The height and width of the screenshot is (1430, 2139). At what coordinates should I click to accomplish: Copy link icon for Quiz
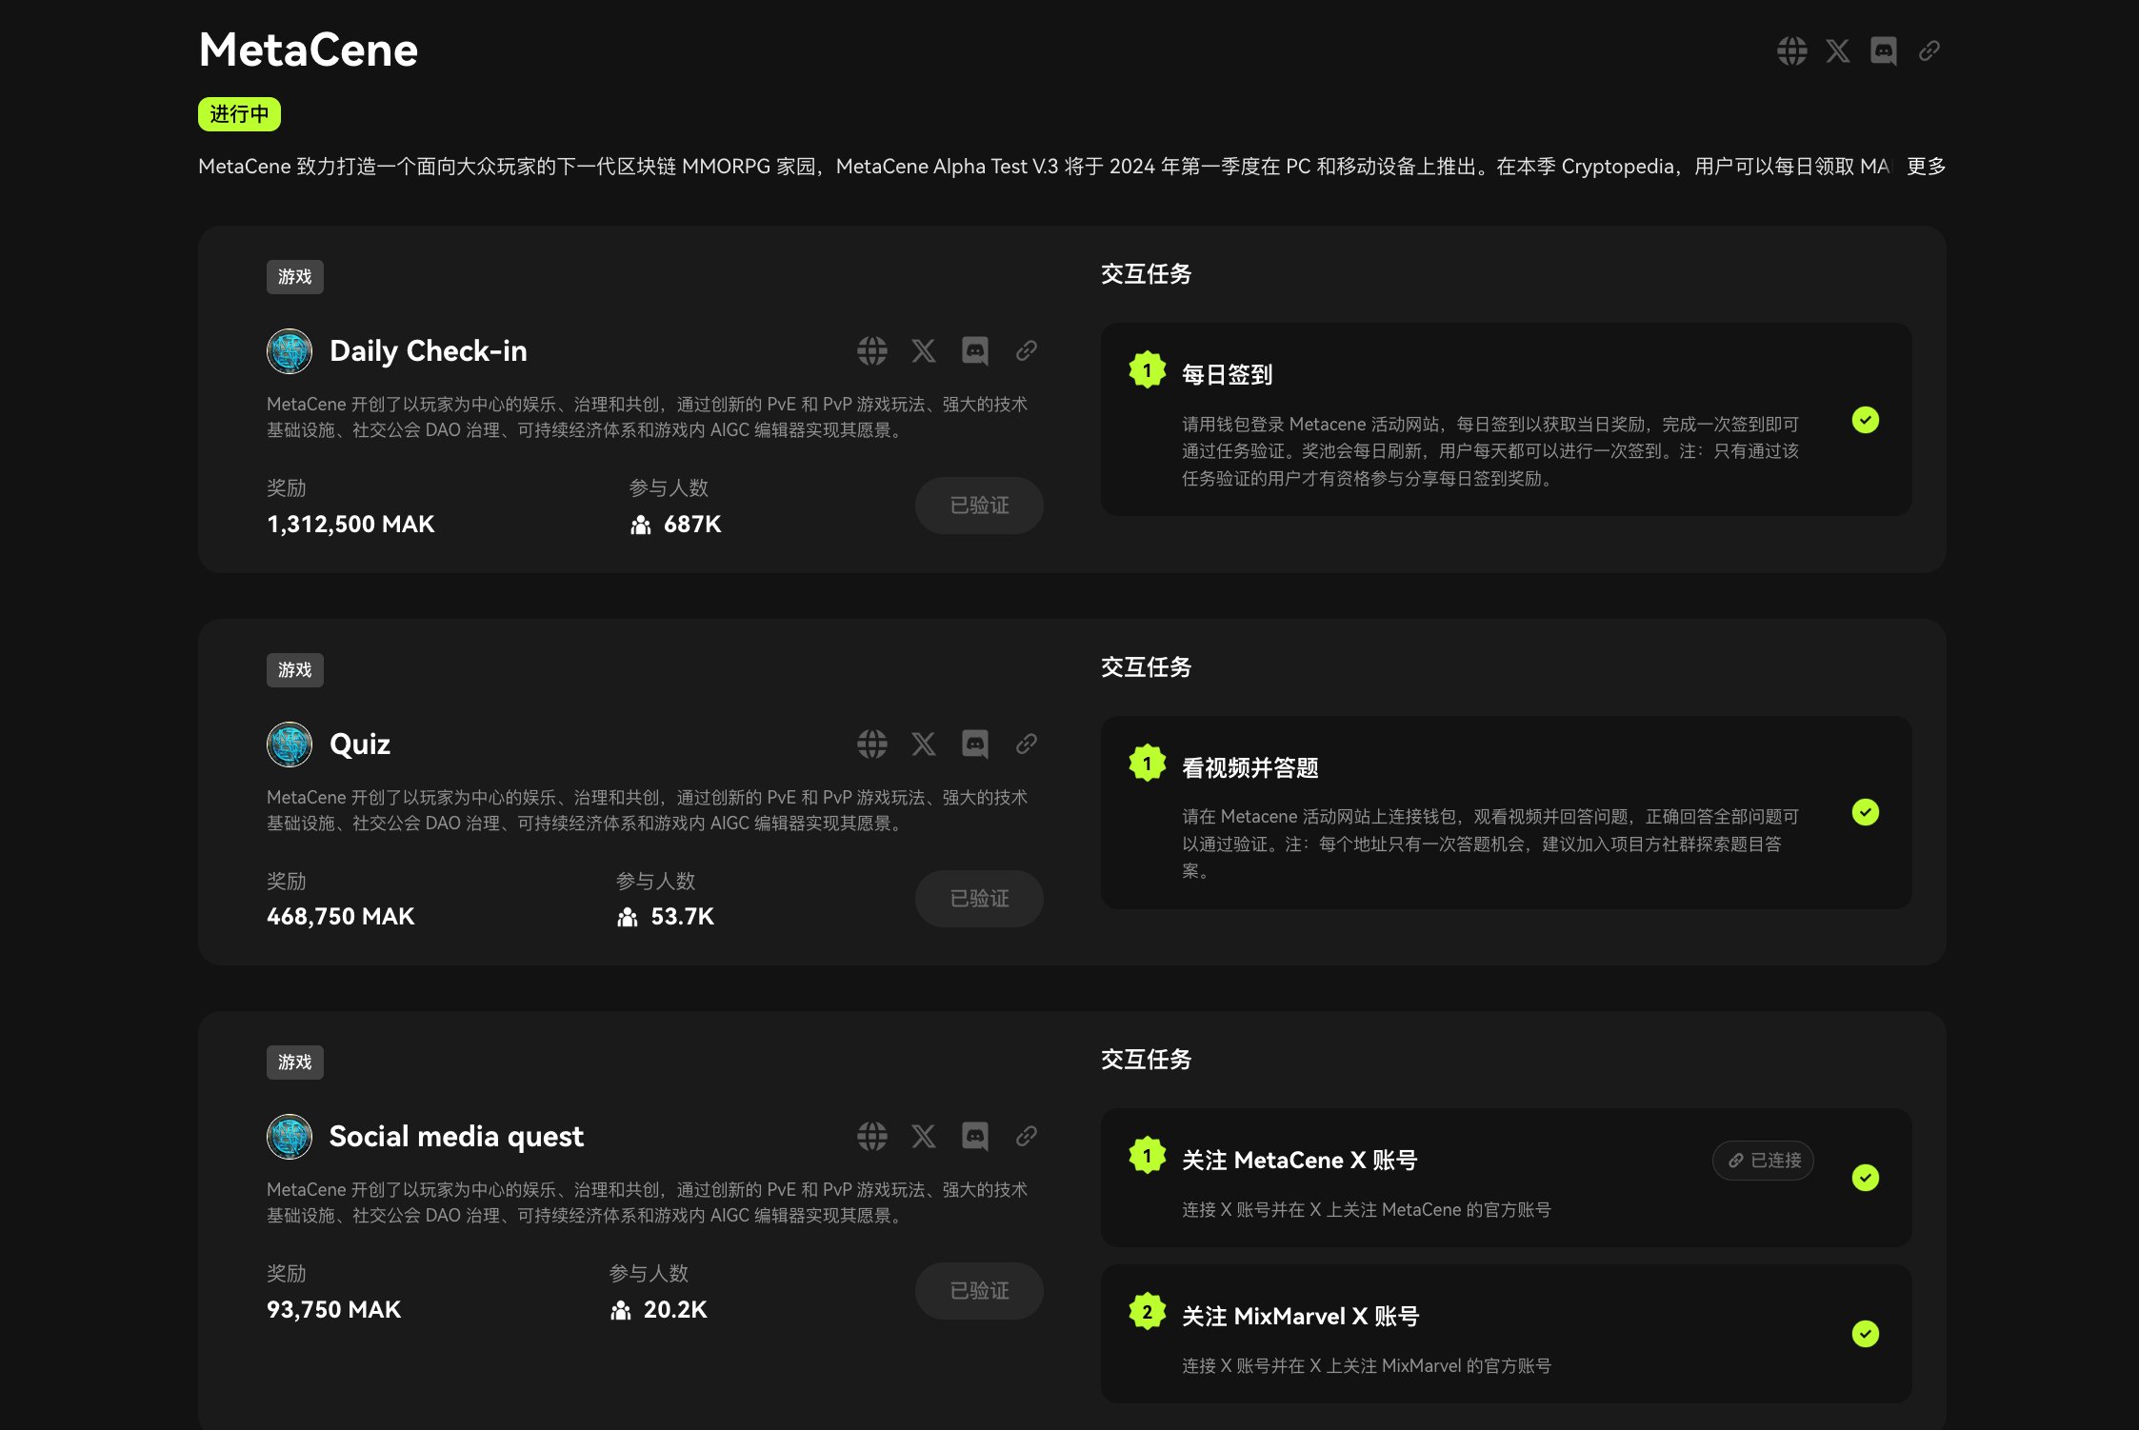coord(1026,744)
